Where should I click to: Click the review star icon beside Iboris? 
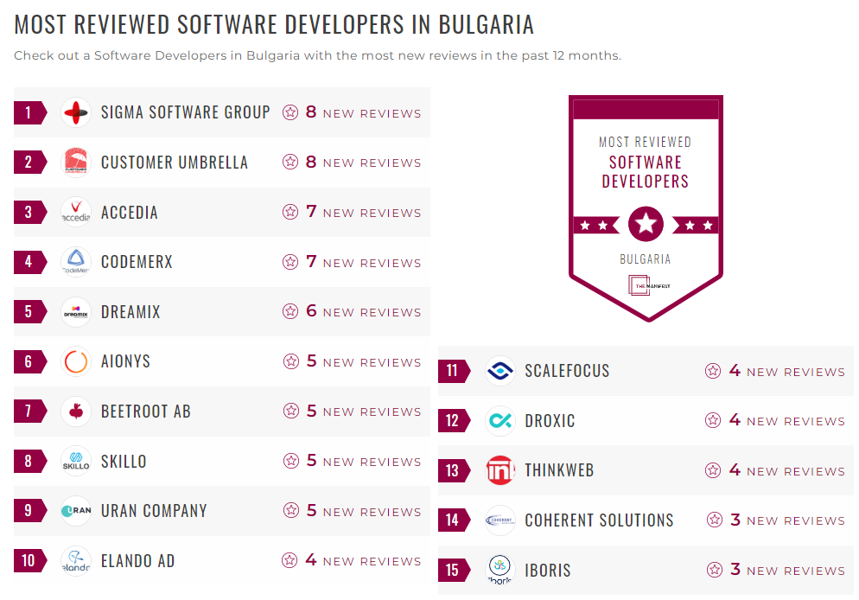[715, 570]
